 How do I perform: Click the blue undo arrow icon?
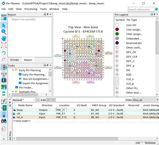pos(4,53)
